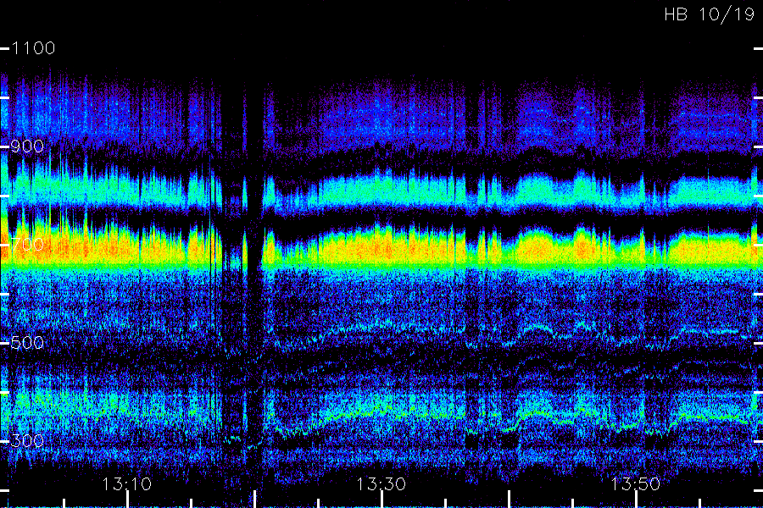Click the 500 axis label
The height and width of the screenshot is (508, 763).
[x=27, y=343]
